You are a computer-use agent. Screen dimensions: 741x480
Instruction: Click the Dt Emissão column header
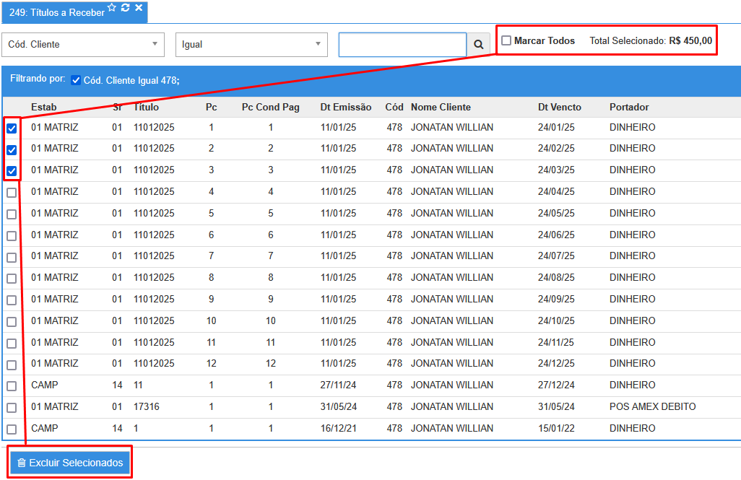click(346, 108)
